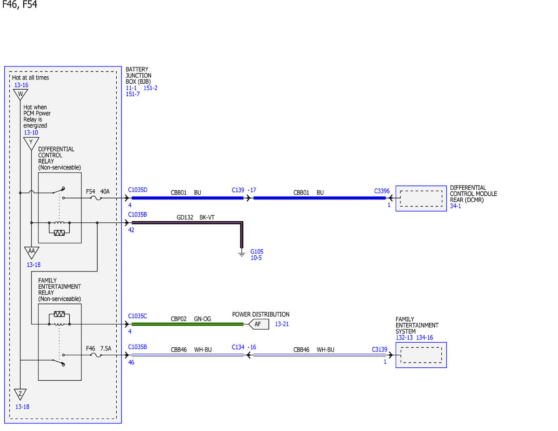
Task: Click the W off-page connector triangle
Action: click(20, 95)
